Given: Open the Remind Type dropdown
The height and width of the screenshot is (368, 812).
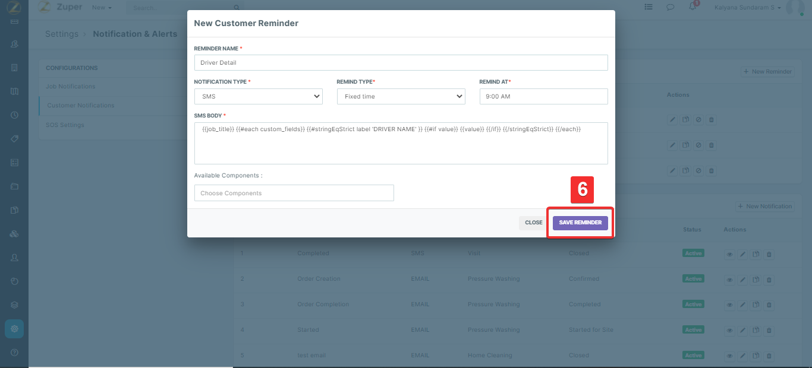Looking at the screenshot, I should coord(401,96).
